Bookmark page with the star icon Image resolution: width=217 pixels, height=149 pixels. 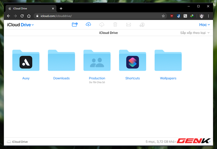(163, 16)
